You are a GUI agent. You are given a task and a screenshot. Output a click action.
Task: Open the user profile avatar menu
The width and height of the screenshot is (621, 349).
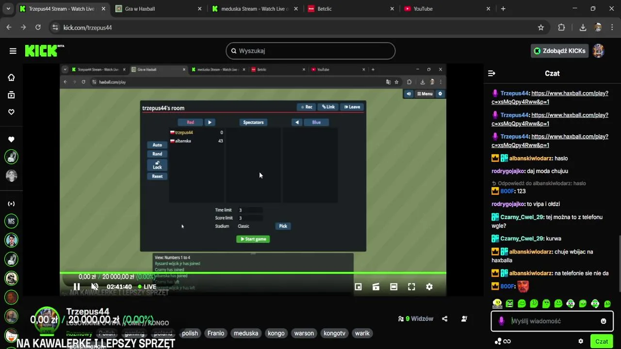point(599,51)
